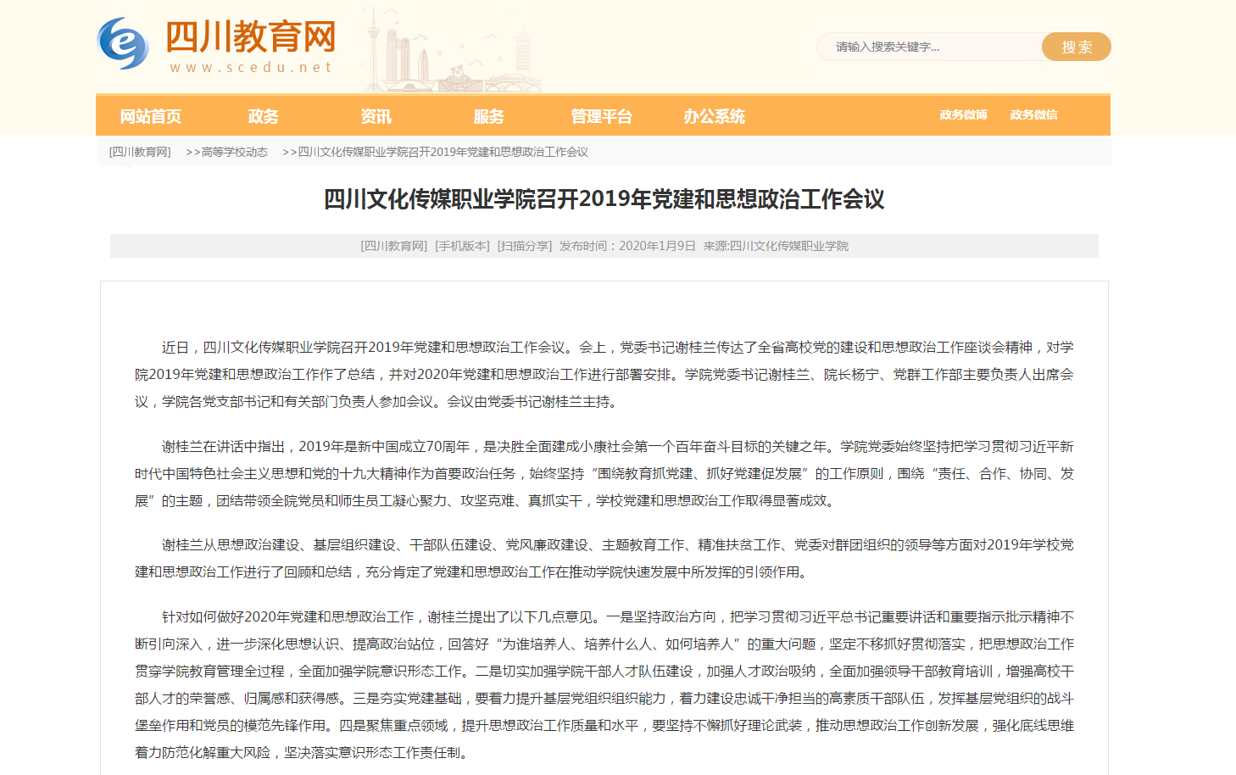Open the 网站首页 navigation item
Image resolution: width=1236 pixels, height=775 pixels.
pos(151,116)
